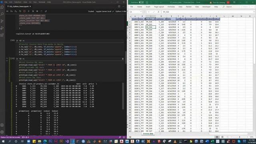Close the SQL_Python_Demo.ipynb tab
Viewport: 256px width, 144px height.
click(x=30, y=6)
